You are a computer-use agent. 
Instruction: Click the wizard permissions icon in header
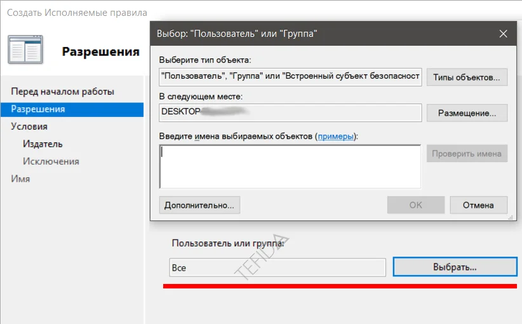(26, 50)
